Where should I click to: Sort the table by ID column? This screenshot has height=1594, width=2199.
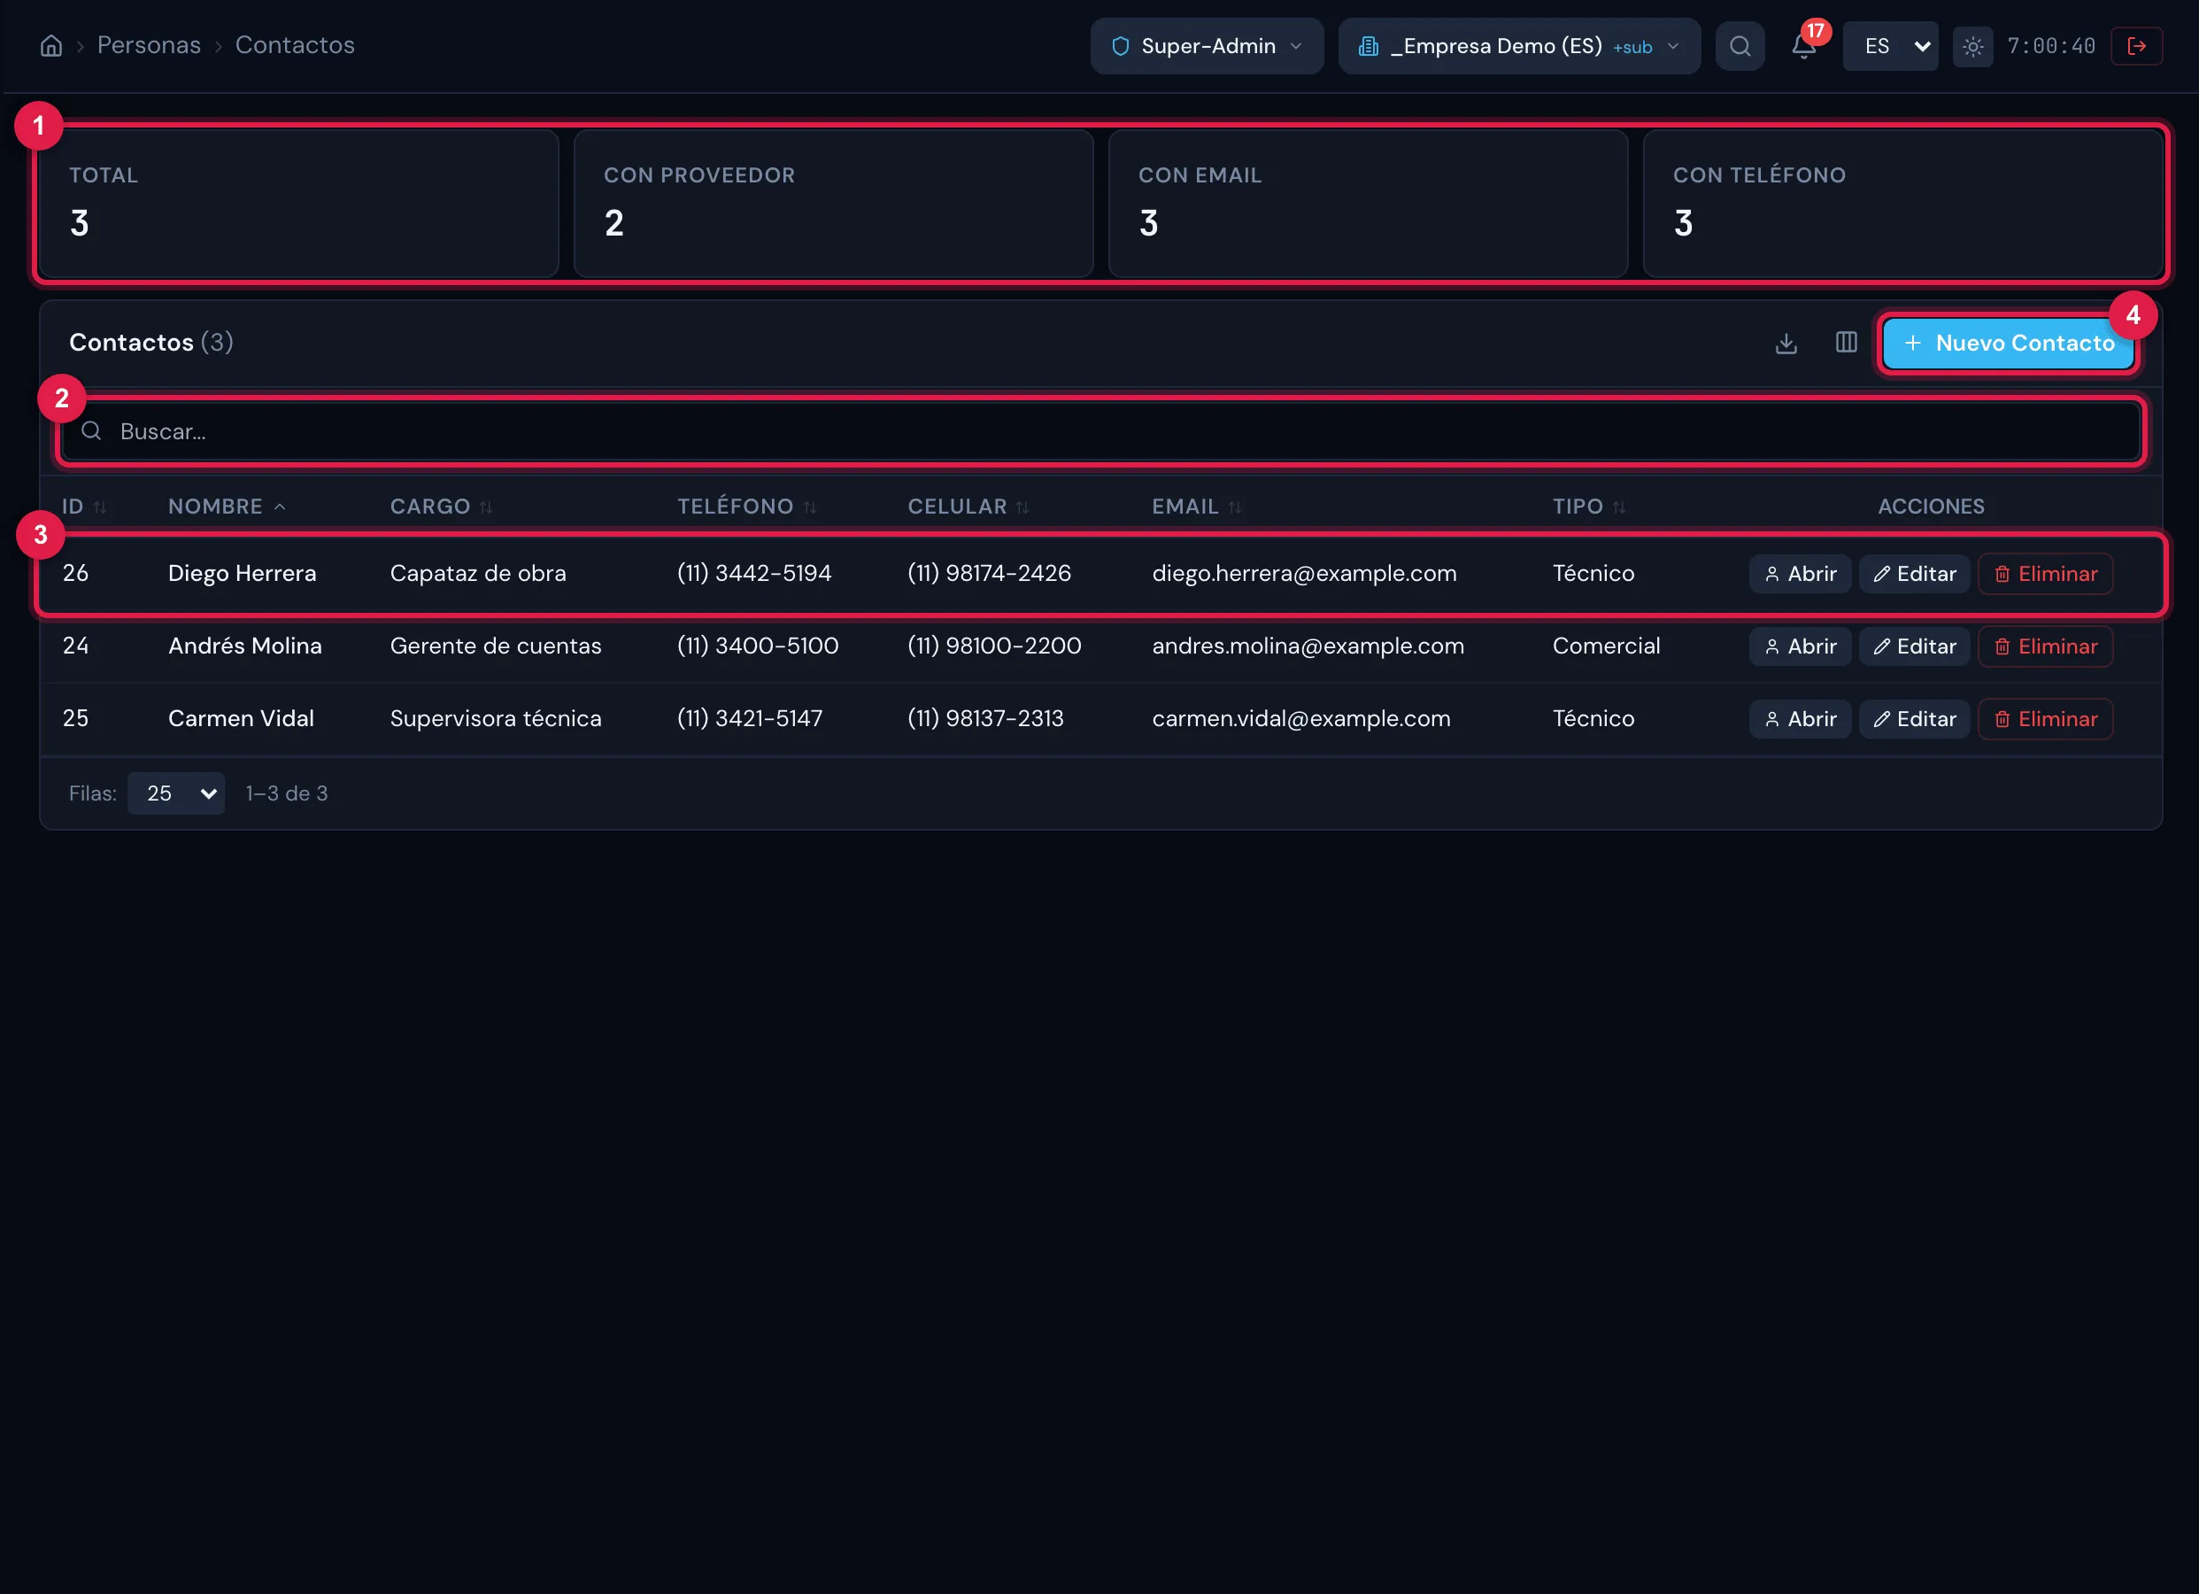(x=84, y=507)
